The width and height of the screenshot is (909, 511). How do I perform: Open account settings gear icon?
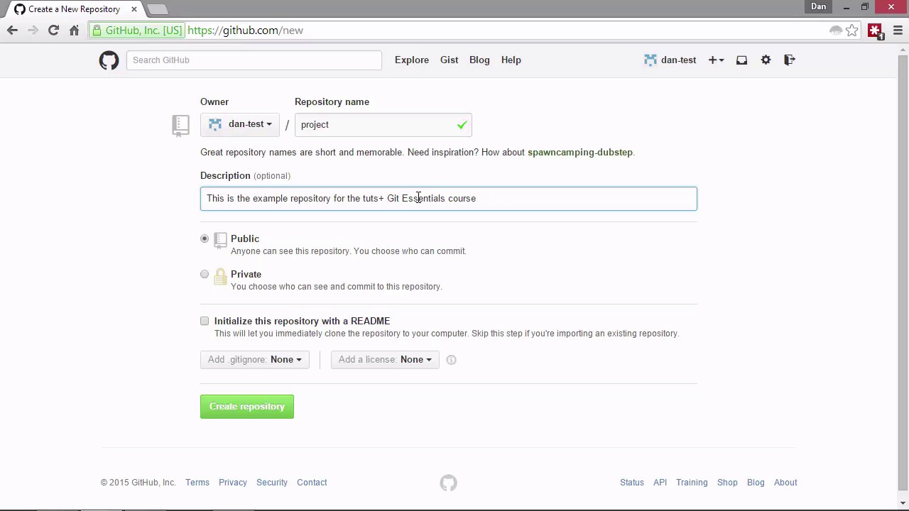(766, 60)
